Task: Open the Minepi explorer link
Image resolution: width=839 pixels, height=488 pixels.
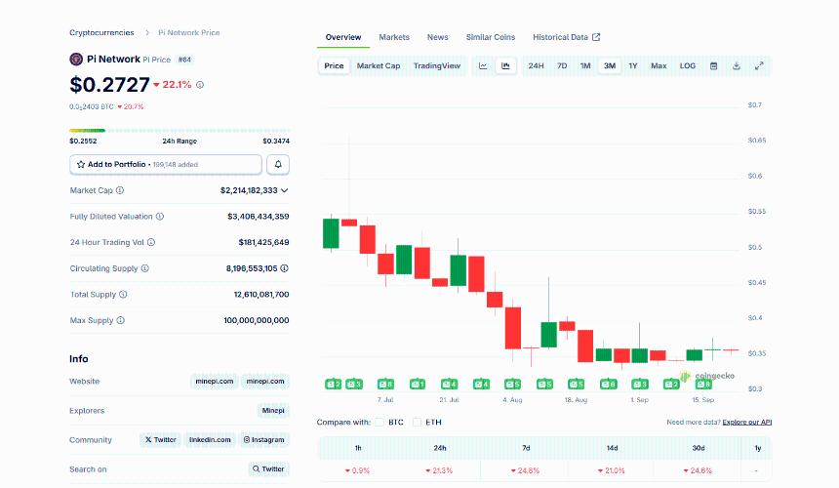Action: [273, 411]
